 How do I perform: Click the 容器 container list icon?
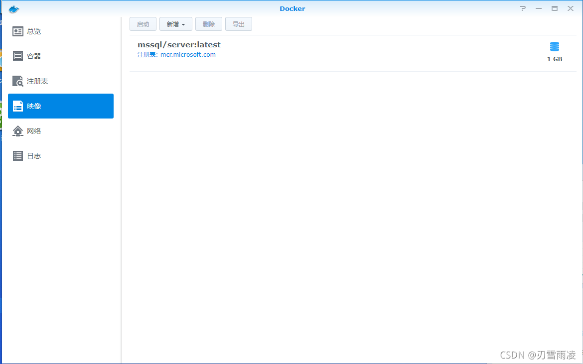[x=18, y=56]
